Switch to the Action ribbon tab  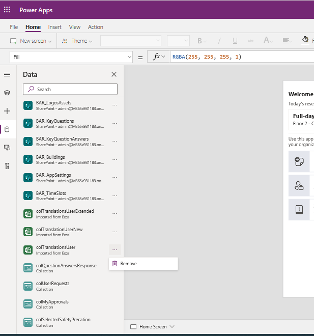tap(96, 27)
